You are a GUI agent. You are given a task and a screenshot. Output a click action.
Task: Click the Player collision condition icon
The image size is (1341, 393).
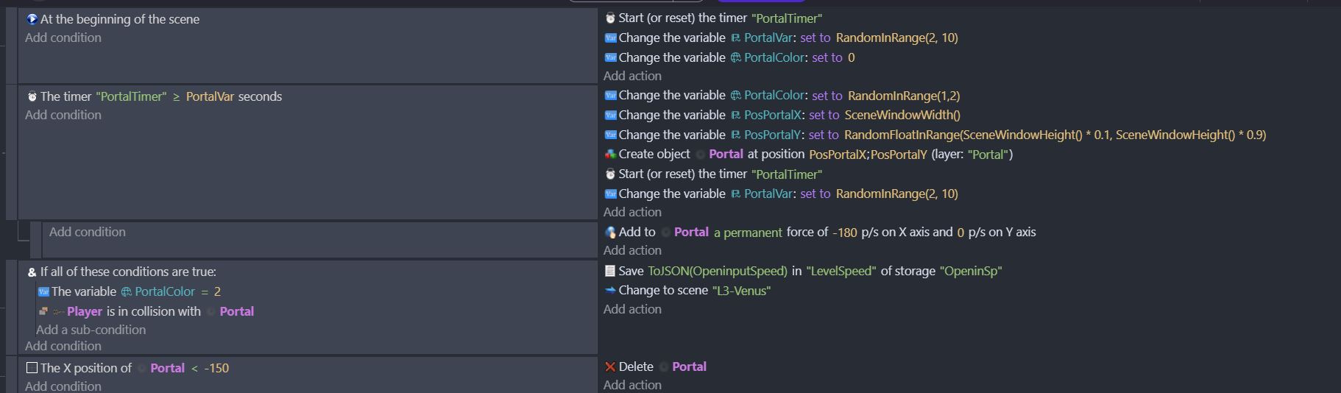tap(43, 311)
